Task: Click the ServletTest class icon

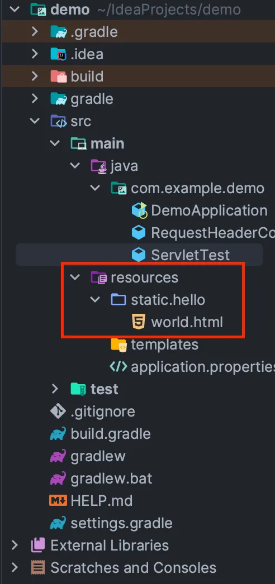Action: coord(139,255)
